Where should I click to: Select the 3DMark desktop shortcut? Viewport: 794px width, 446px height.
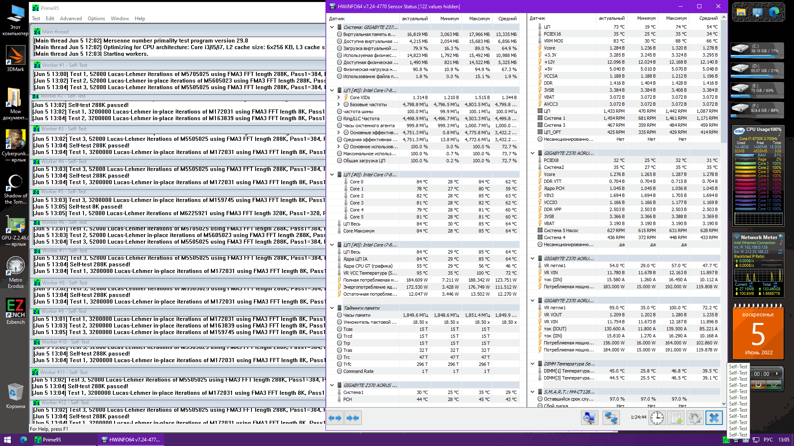(x=15, y=58)
